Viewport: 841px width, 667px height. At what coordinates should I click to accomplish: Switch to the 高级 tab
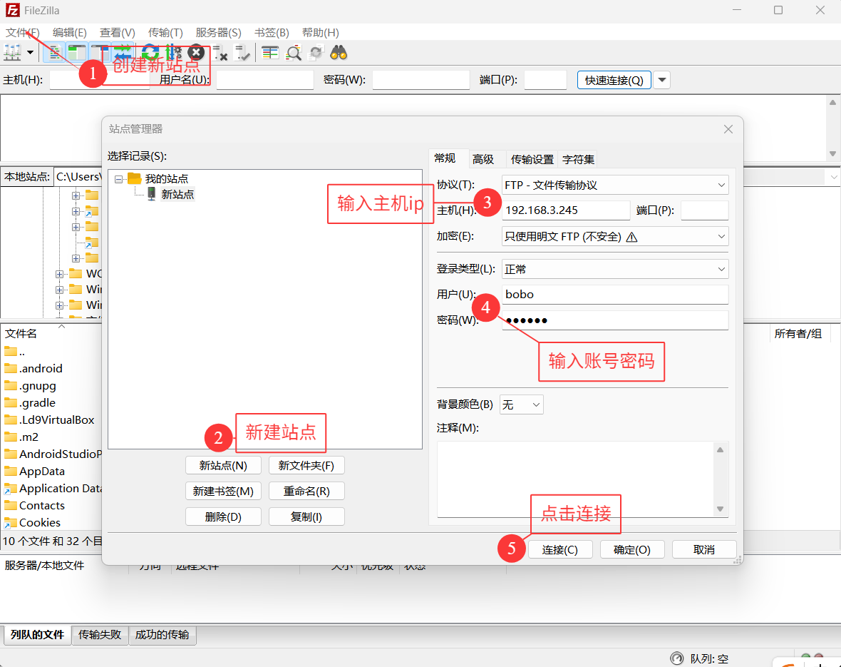pyautogui.click(x=483, y=159)
